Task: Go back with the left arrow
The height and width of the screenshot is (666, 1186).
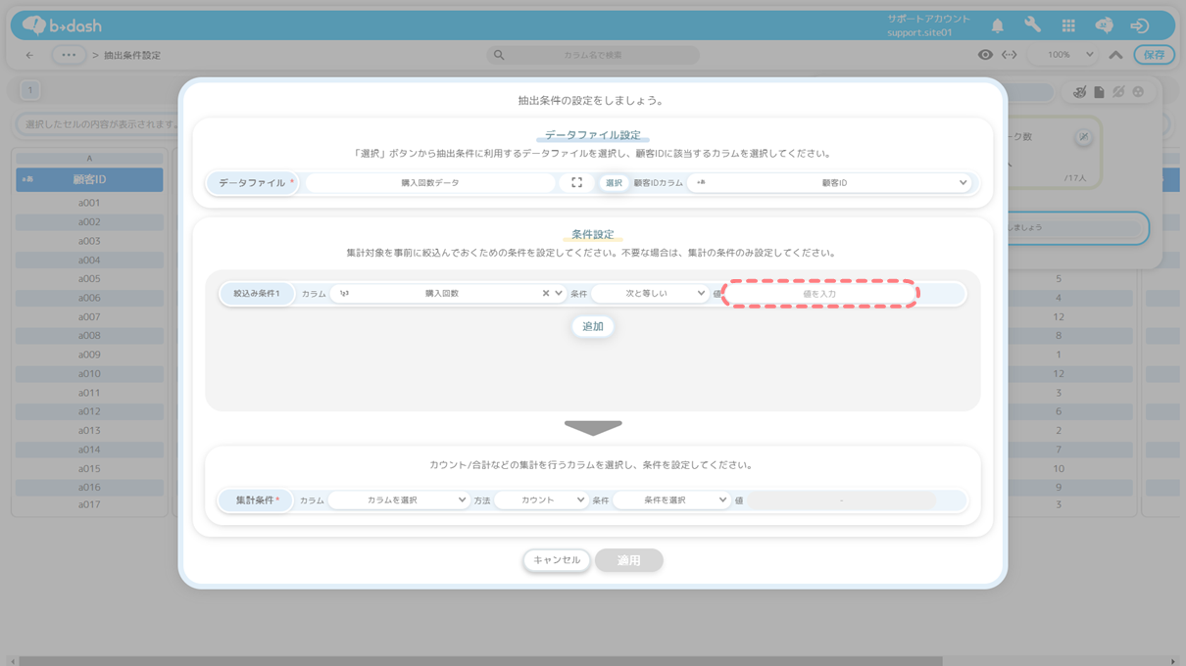Action: 29,55
